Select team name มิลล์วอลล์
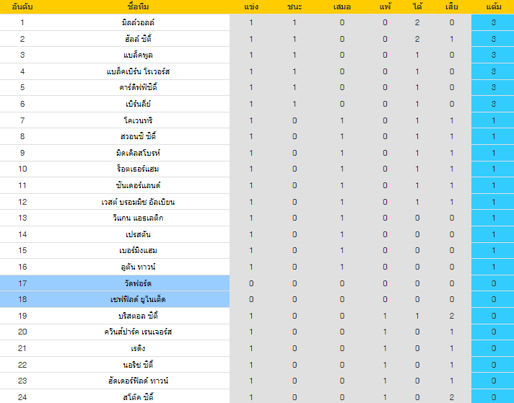The height and width of the screenshot is (403, 514). (x=138, y=22)
